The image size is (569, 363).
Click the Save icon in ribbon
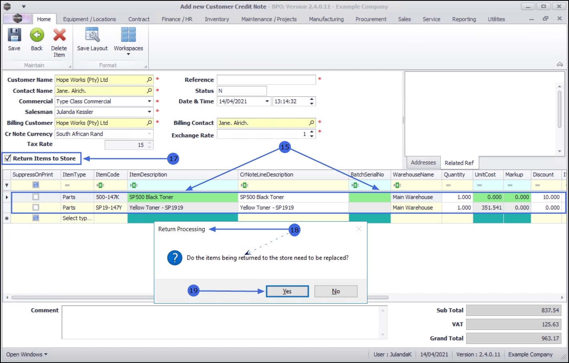point(14,35)
